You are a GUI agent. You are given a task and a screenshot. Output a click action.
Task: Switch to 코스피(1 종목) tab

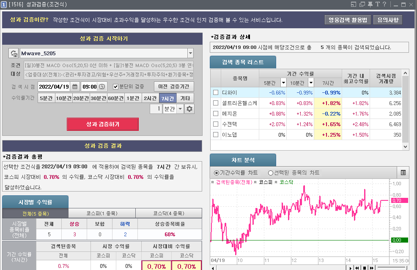point(102,213)
